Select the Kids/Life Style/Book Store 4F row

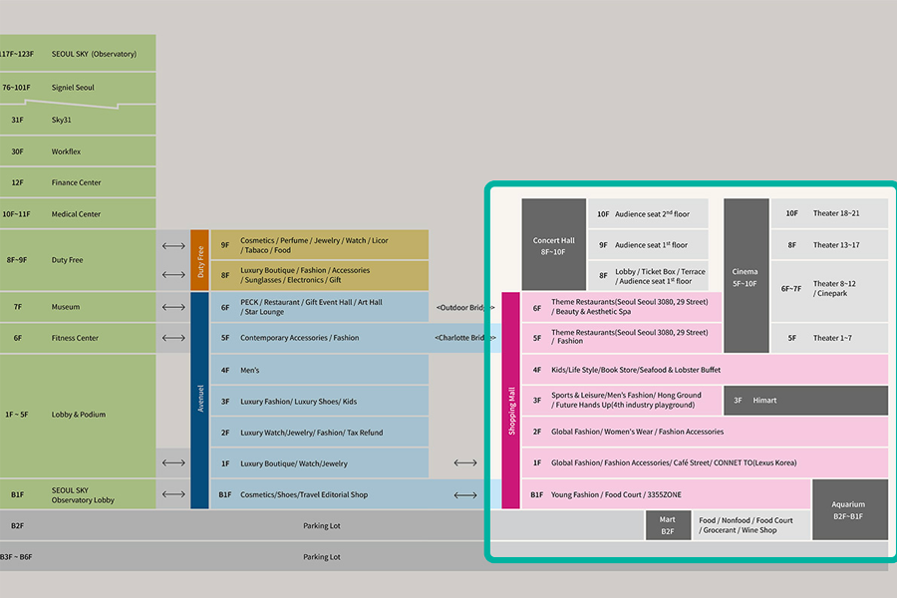(x=704, y=370)
